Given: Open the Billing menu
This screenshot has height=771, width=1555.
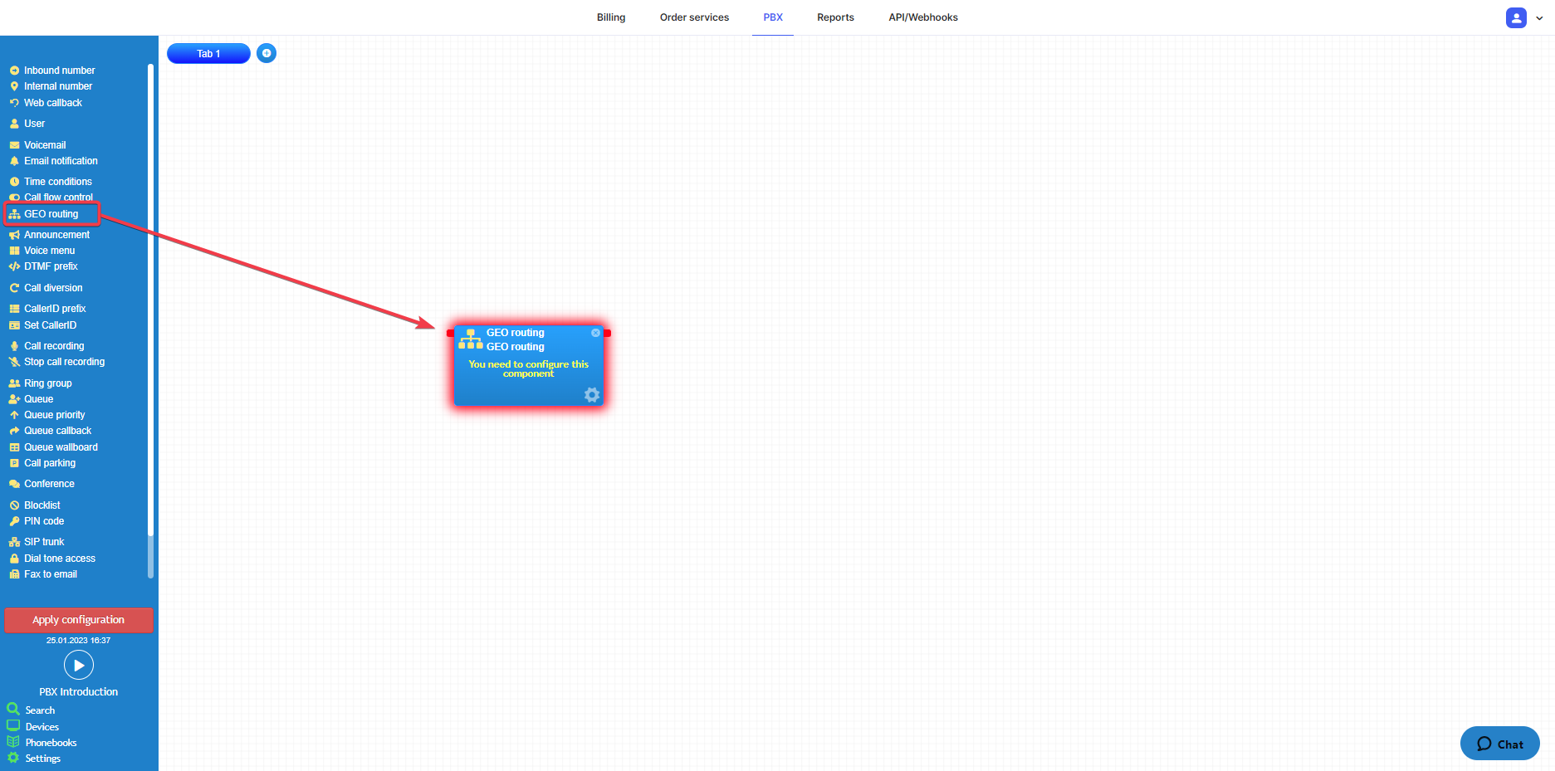Looking at the screenshot, I should click(x=611, y=17).
